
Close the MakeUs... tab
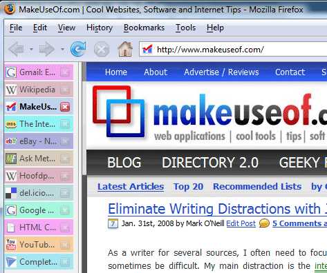(x=65, y=107)
